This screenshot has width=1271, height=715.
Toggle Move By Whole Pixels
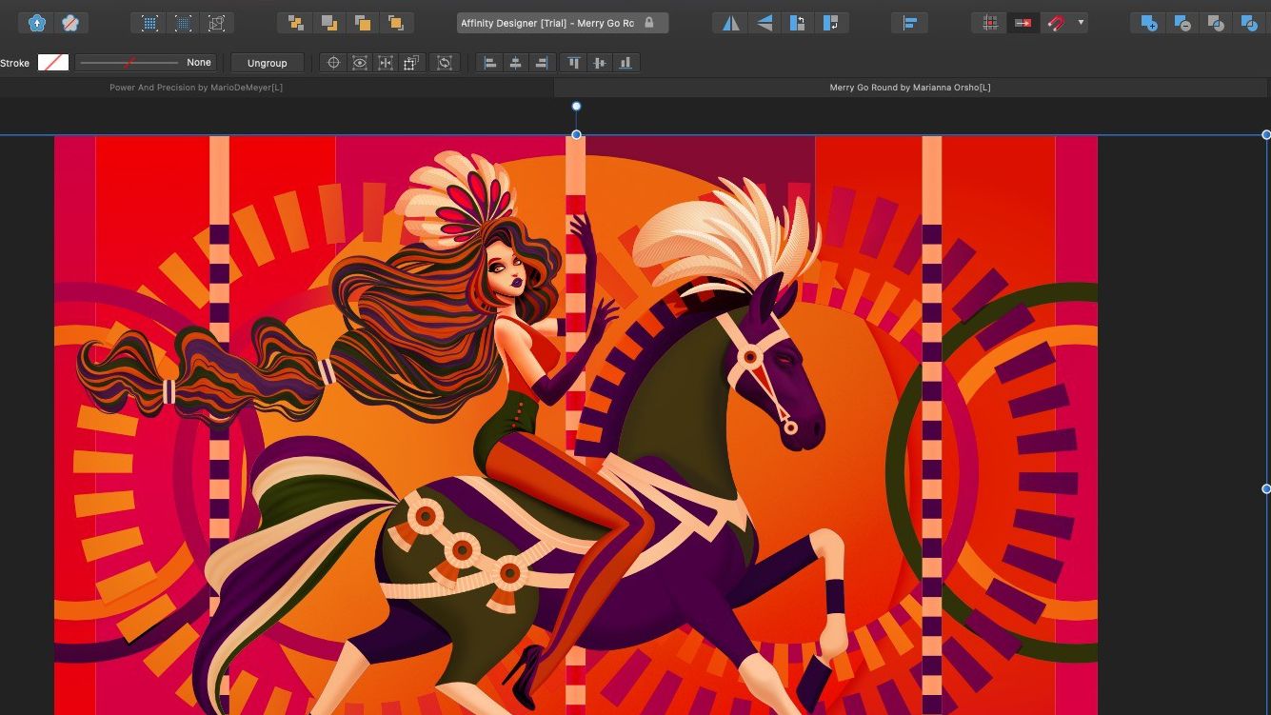(1023, 23)
